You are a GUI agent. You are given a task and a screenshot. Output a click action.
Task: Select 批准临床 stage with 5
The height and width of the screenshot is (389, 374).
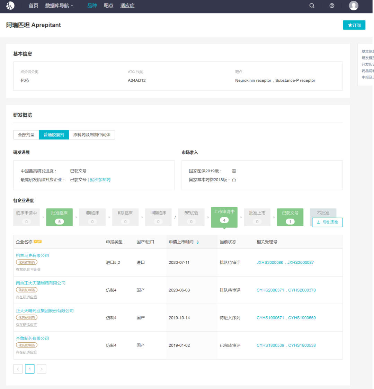click(x=59, y=217)
